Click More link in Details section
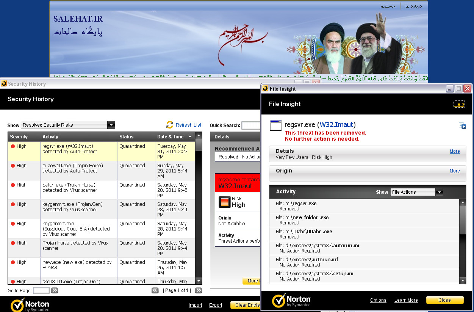 pyautogui.click(x=455, y=151)
